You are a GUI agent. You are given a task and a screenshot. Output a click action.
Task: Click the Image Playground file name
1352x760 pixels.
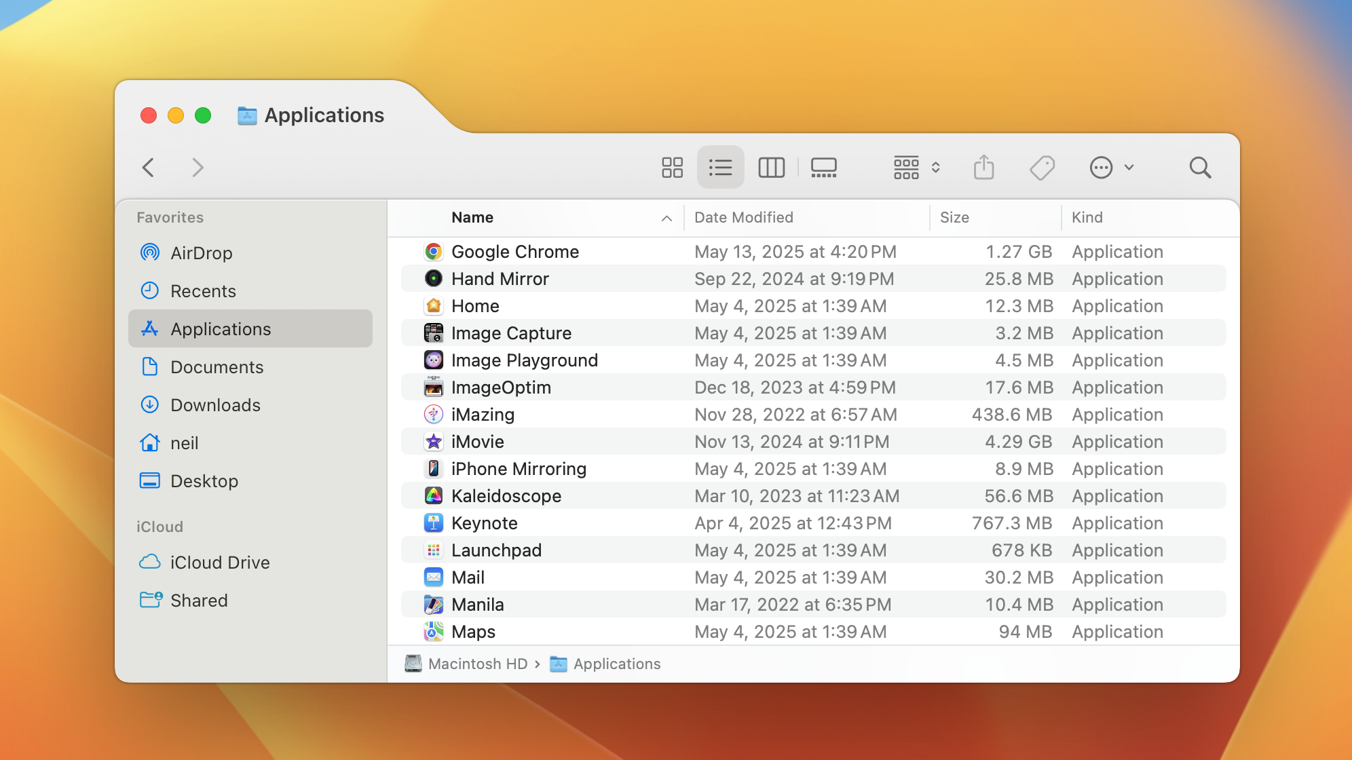(x=525, y=360)
